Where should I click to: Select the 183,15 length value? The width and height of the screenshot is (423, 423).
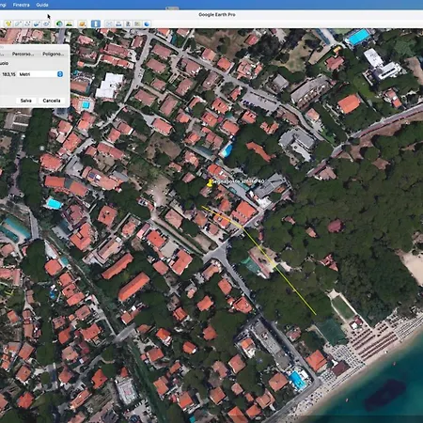pyautogui.click(x=8, y=74)
